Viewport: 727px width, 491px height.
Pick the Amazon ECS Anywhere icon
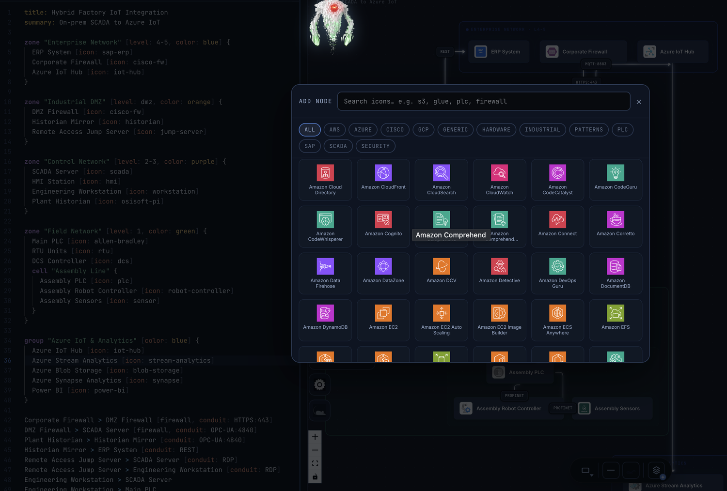coord(557,320)
